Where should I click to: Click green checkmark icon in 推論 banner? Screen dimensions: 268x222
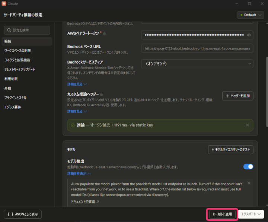(73, 125)
